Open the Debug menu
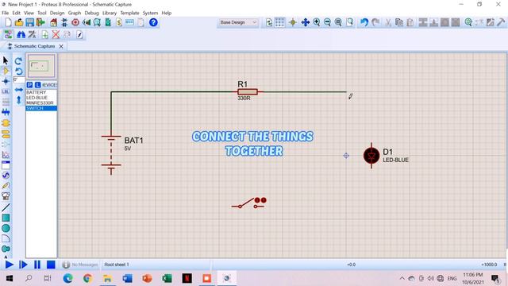Viewport: 508px width, 286px height. [92, 13]
